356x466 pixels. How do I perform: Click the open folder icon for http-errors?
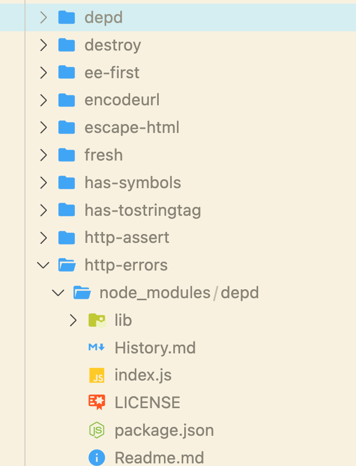tap(67, 265)
